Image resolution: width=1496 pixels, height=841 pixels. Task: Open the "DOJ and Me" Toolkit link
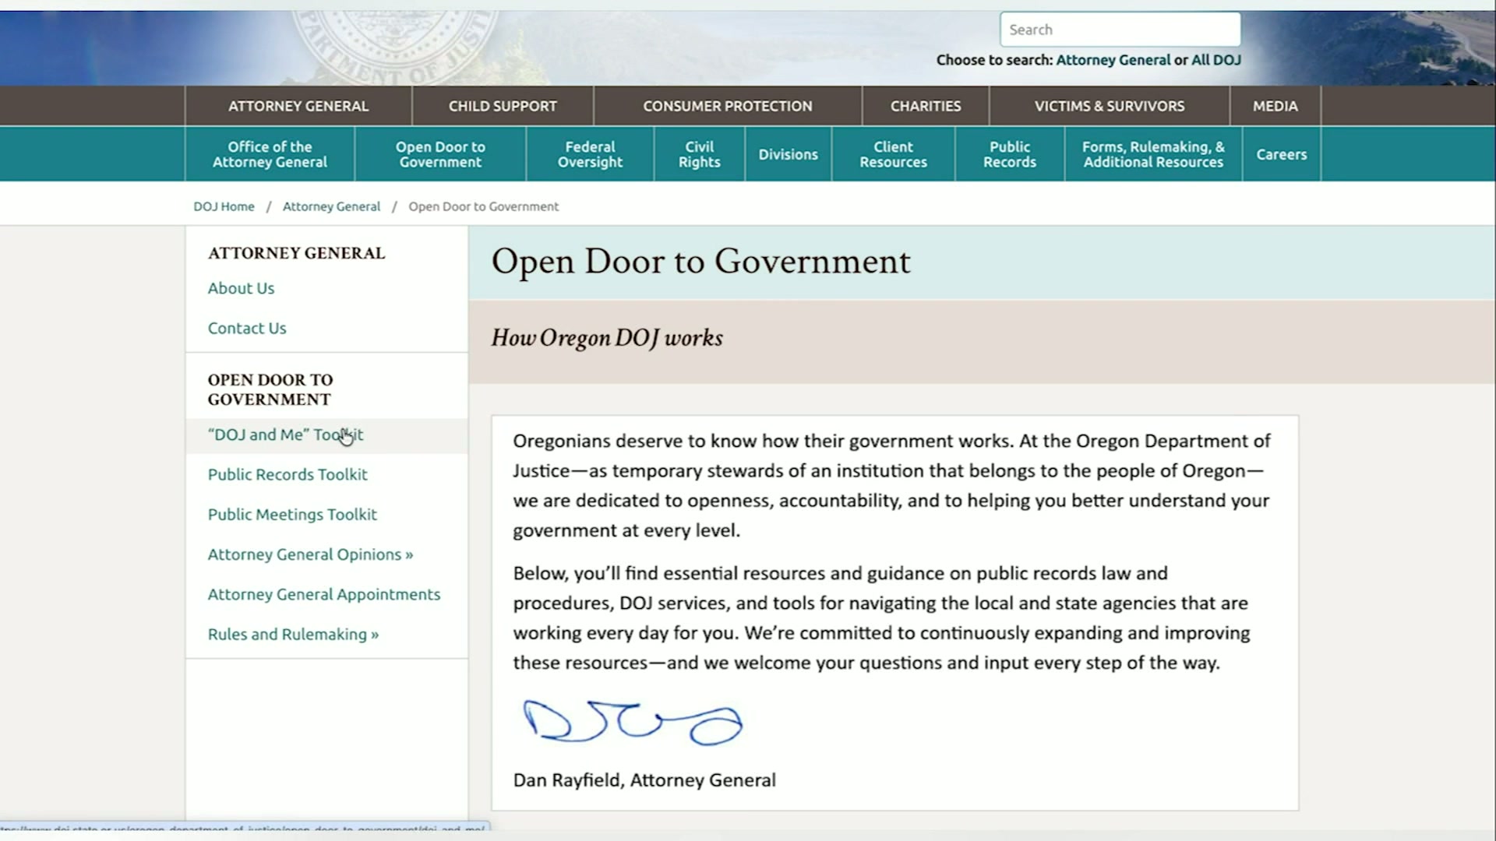pyautogui.click(x=285, y=435)
